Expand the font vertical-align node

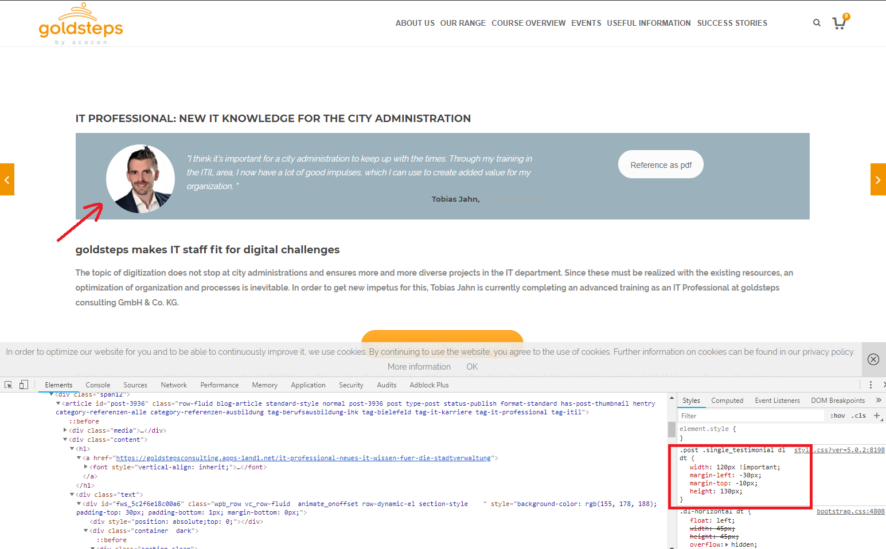click(x=85, y=467)
